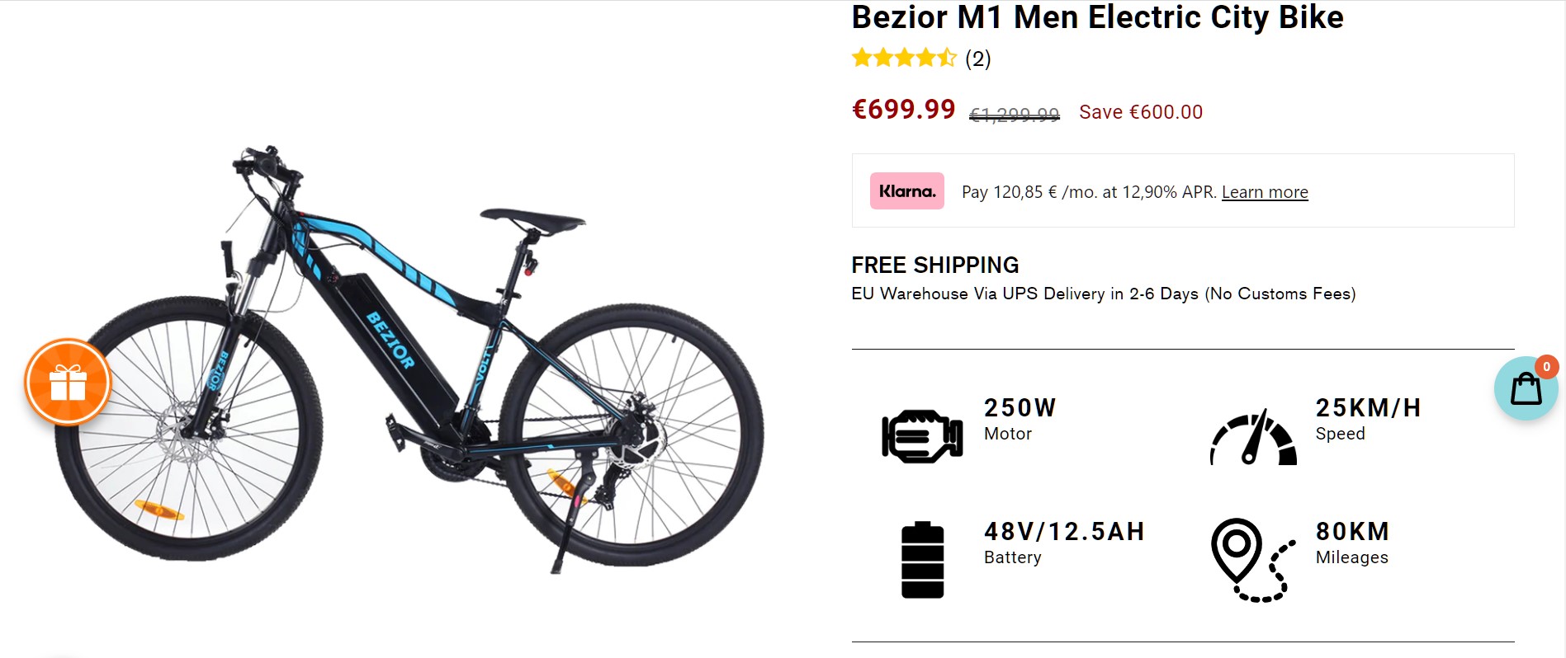Image resolution: width=1566 pixels, height=658 pixels.
Task: Click the (2) reviews count link
Action: [x=977, y=59]
